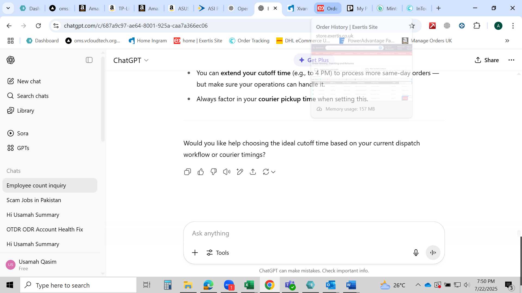
Task: Switch to the Xvan tab
Action: tap(298, 8)
